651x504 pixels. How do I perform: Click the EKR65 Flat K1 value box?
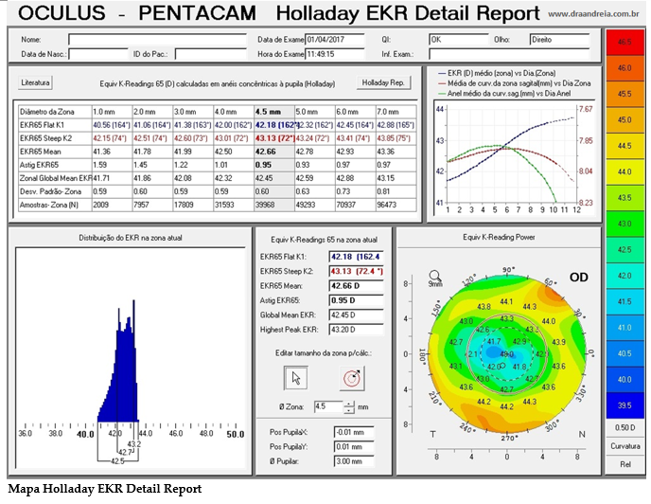click(356, 257)
